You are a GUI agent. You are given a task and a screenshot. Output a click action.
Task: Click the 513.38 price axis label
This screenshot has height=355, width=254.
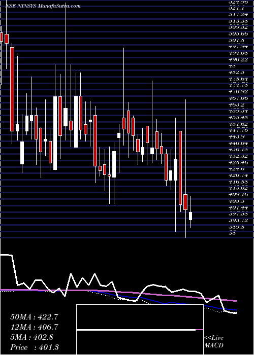point(238,21)
